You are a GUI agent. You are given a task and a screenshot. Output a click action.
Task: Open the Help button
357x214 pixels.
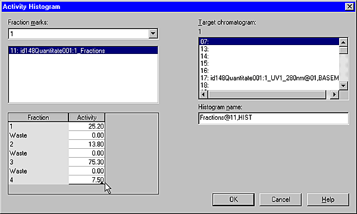tap(328, 200)
